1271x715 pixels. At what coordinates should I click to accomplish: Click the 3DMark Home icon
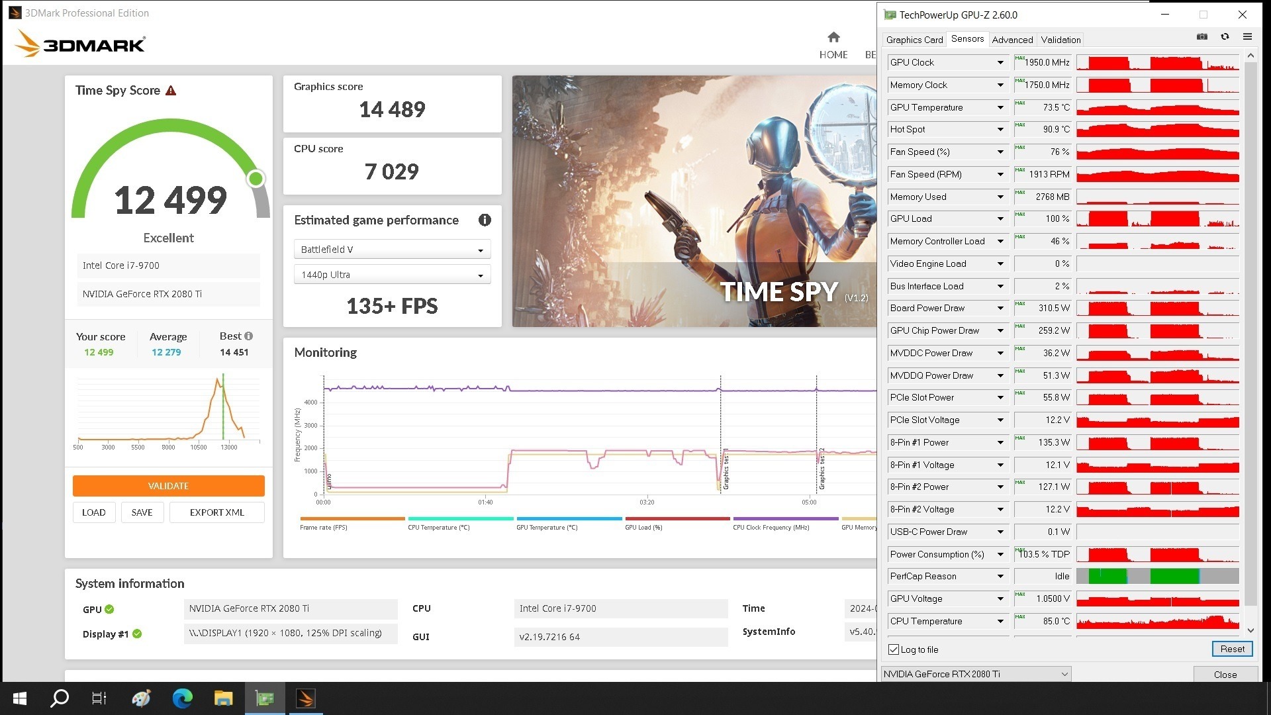(833, 38)
